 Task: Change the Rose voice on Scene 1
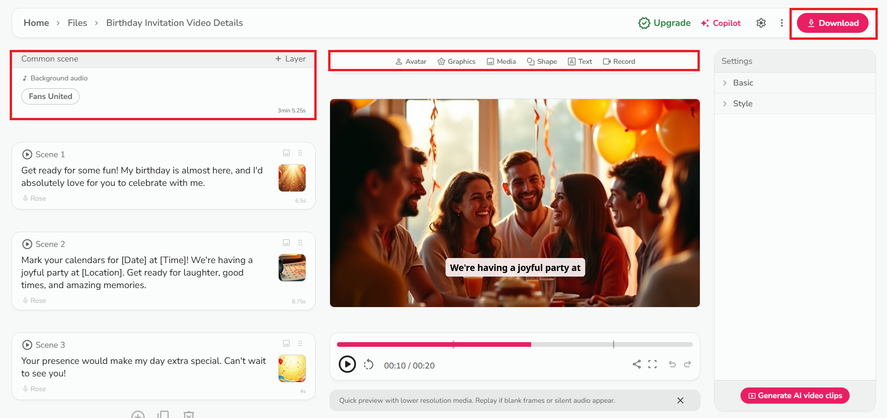coord(34,198)
